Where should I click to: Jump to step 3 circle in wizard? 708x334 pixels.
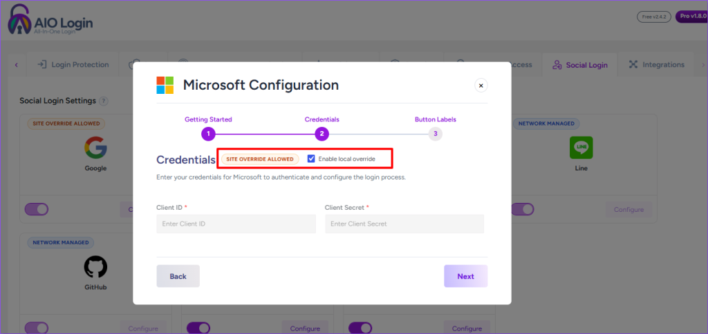pos(436,134)
